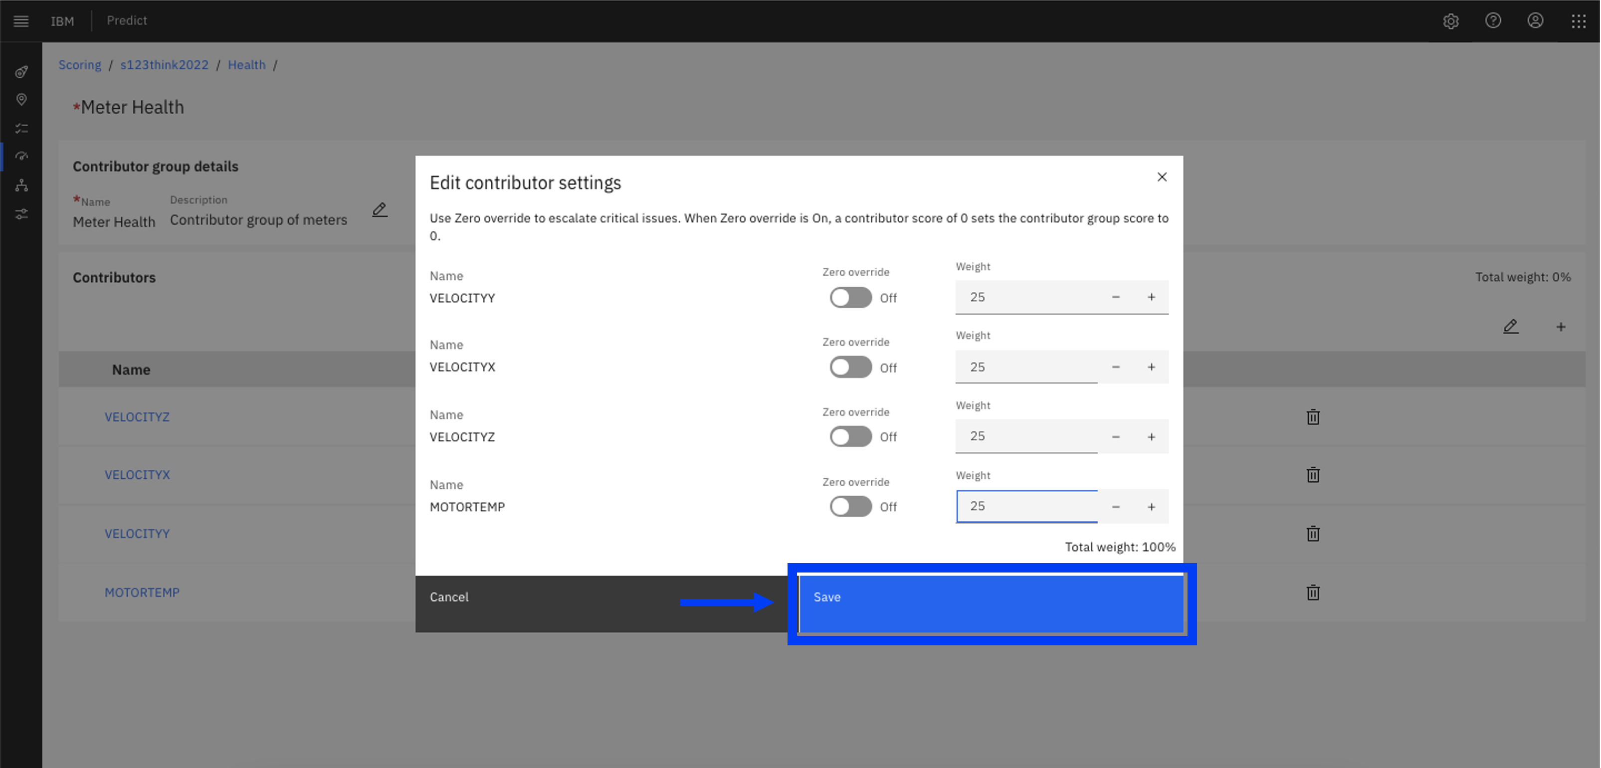Click Total weight: 0% text
The width and height of the screenshot is (1601, 768).
(1523, 277)
